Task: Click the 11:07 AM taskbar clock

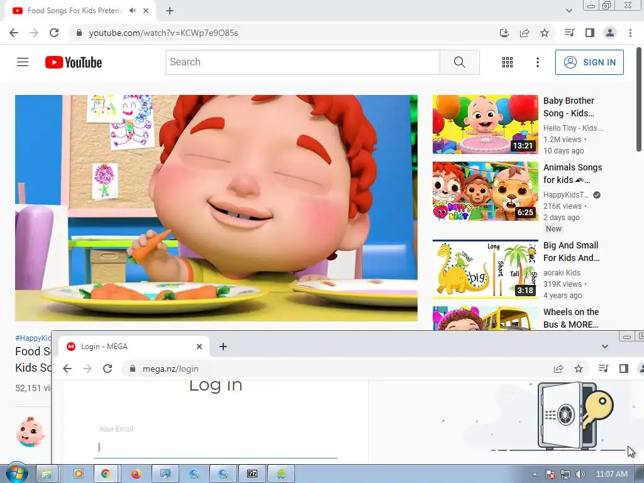Action: coord(611,474)
